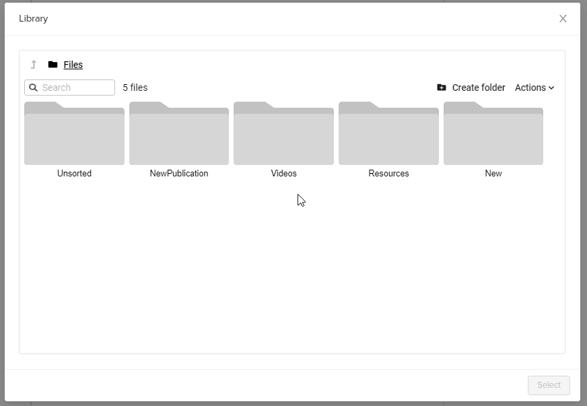
Task: Click the up-one-level arrow icon
Action: tap(34, 65)
